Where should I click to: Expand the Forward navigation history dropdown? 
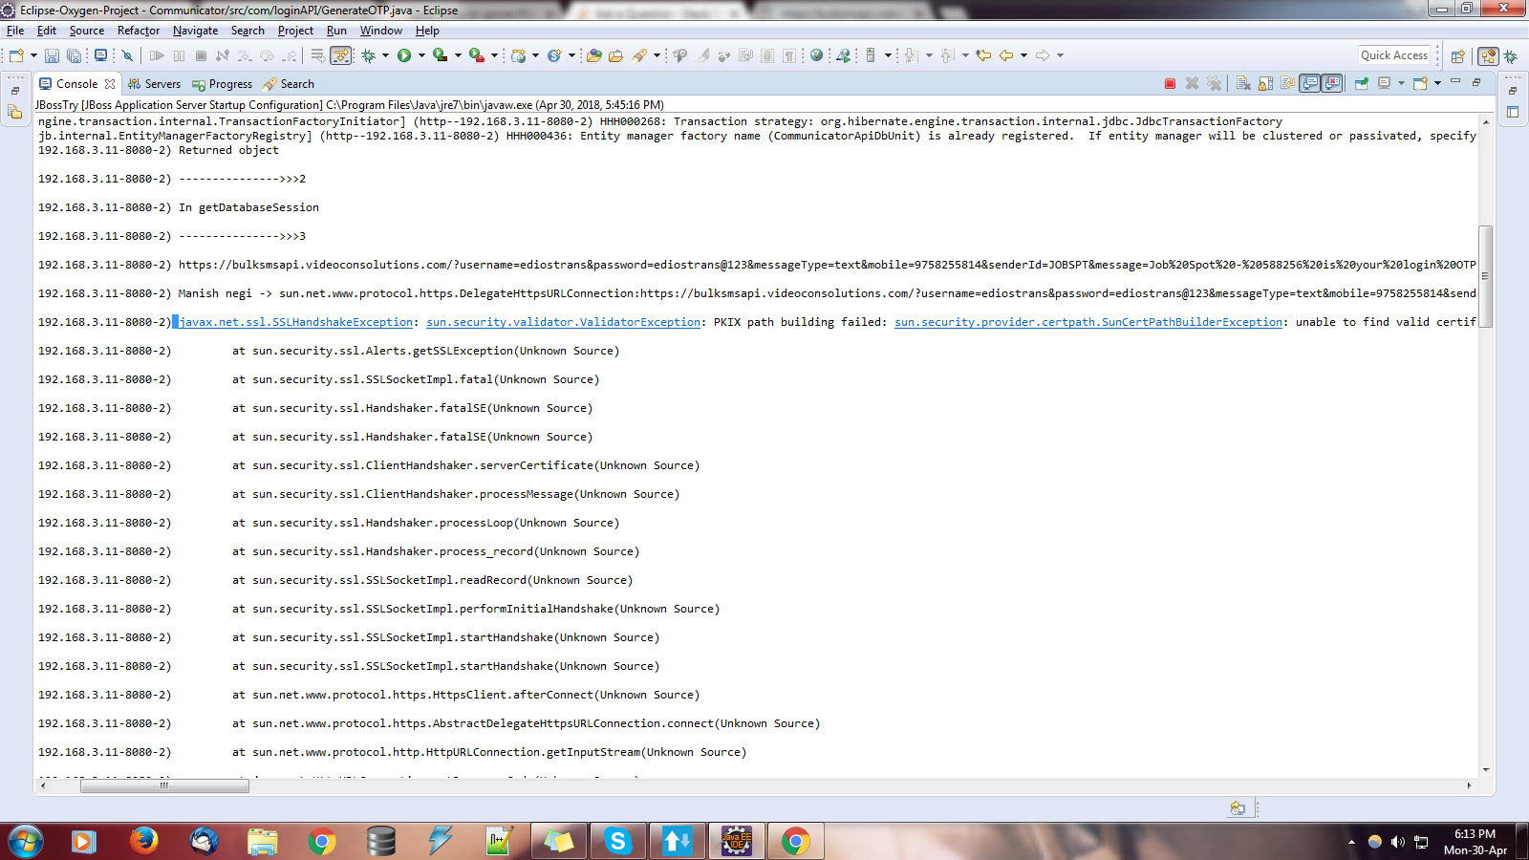(x=1060, y=55)
